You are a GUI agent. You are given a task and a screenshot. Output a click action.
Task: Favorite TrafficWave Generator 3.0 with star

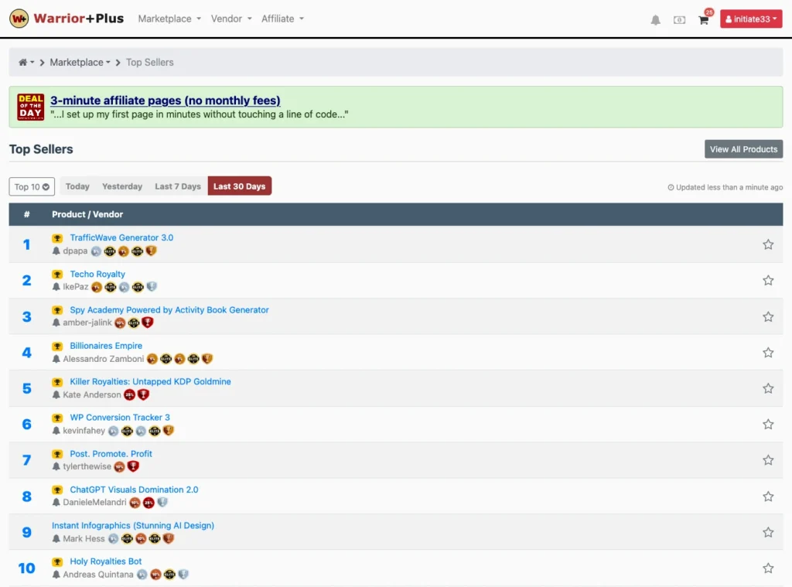768,244
